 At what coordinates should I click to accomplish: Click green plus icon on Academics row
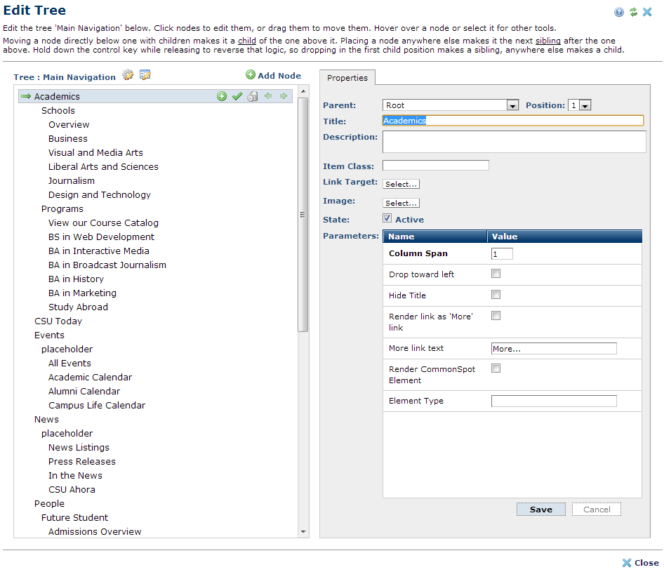tap(222, 96)
